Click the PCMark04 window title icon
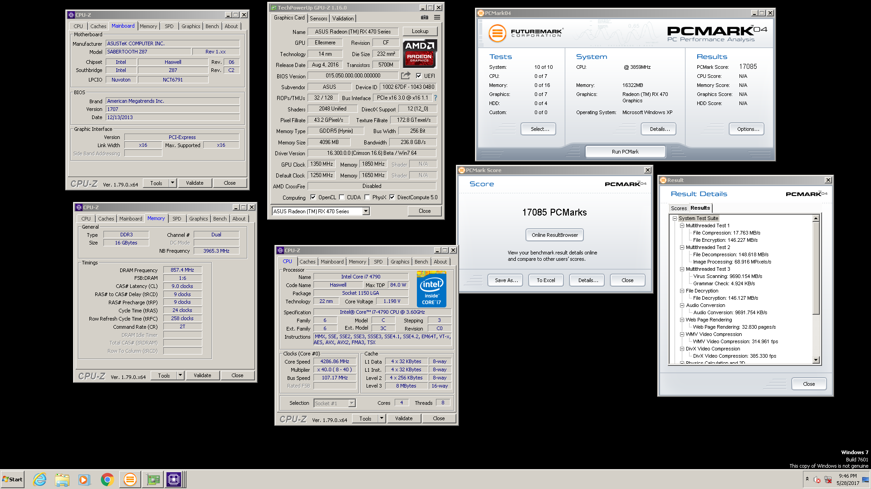Image resolution: width=871 pixels, height=489 pixels. (x=481, y=13)
